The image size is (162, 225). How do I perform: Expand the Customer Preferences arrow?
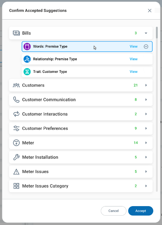(146, 128)
